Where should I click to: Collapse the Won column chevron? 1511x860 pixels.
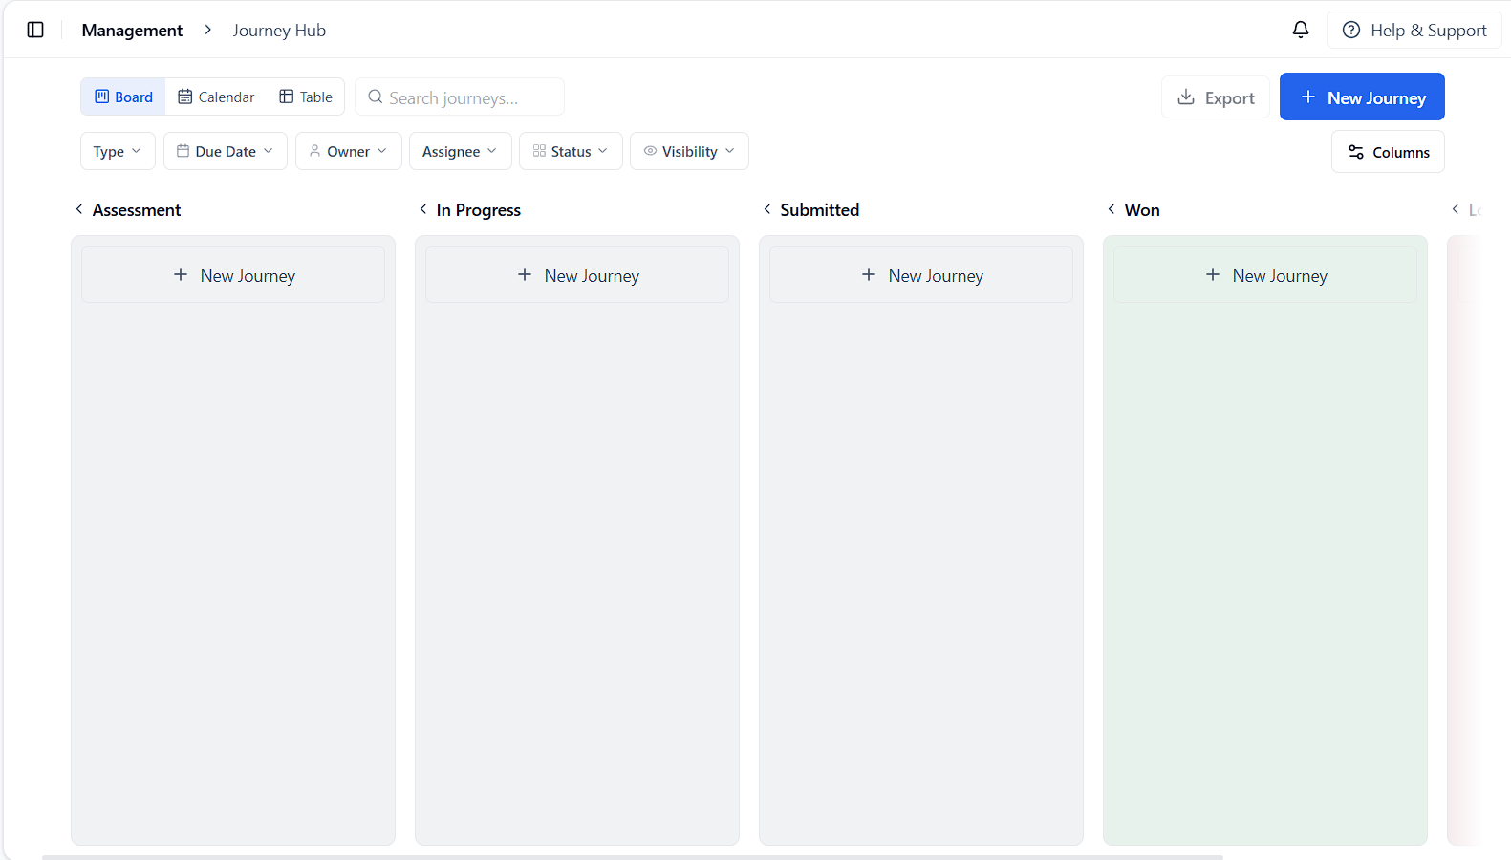coord(1111,209)
